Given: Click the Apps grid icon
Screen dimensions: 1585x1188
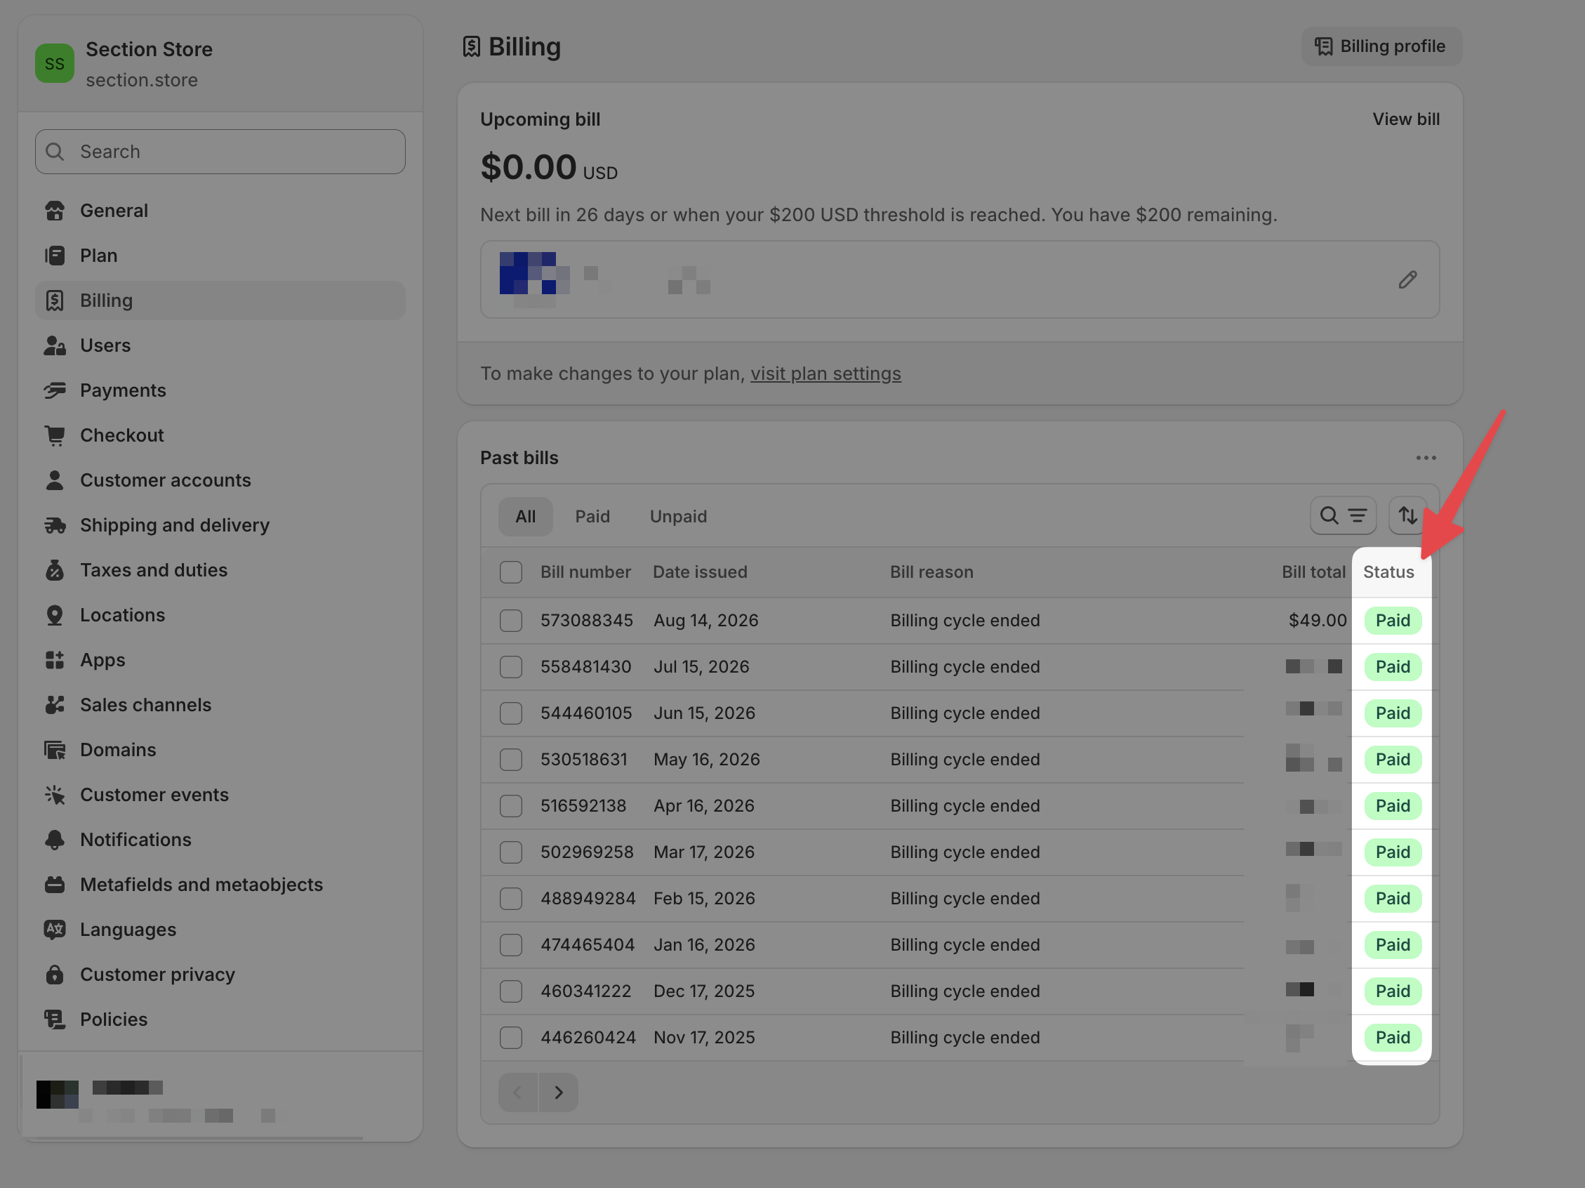Looking at the screenshot, I should 55,660.
